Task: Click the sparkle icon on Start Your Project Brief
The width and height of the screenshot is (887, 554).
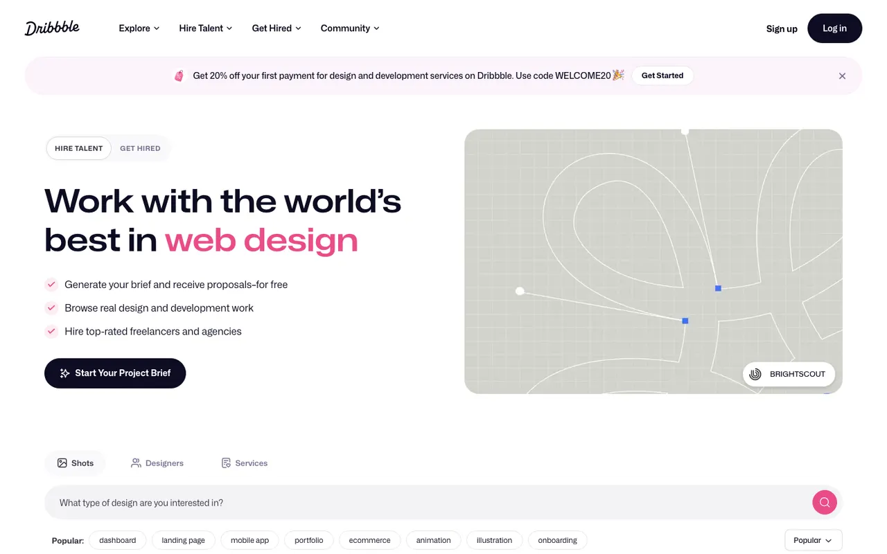Action: [x=64, y=373]
